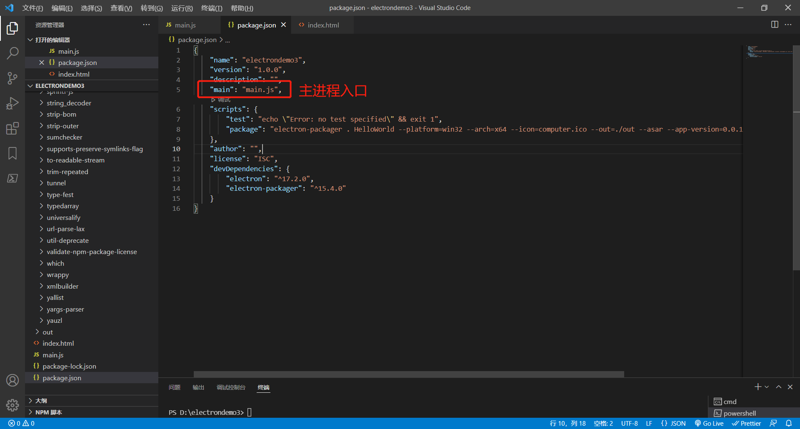Open the Search view in activity bar

(x=12, y=53)
